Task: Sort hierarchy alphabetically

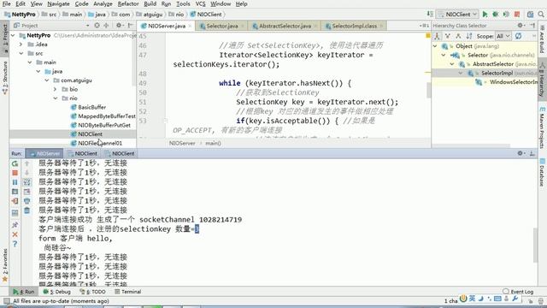Action: point(469,36)
